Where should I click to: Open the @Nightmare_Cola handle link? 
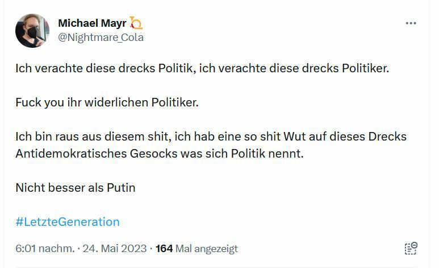[101, 38]
